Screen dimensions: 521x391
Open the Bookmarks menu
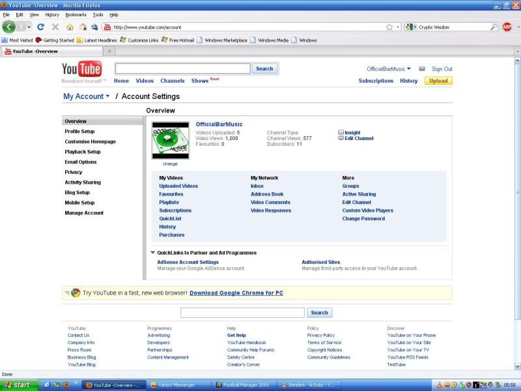[x=76, y=14]
